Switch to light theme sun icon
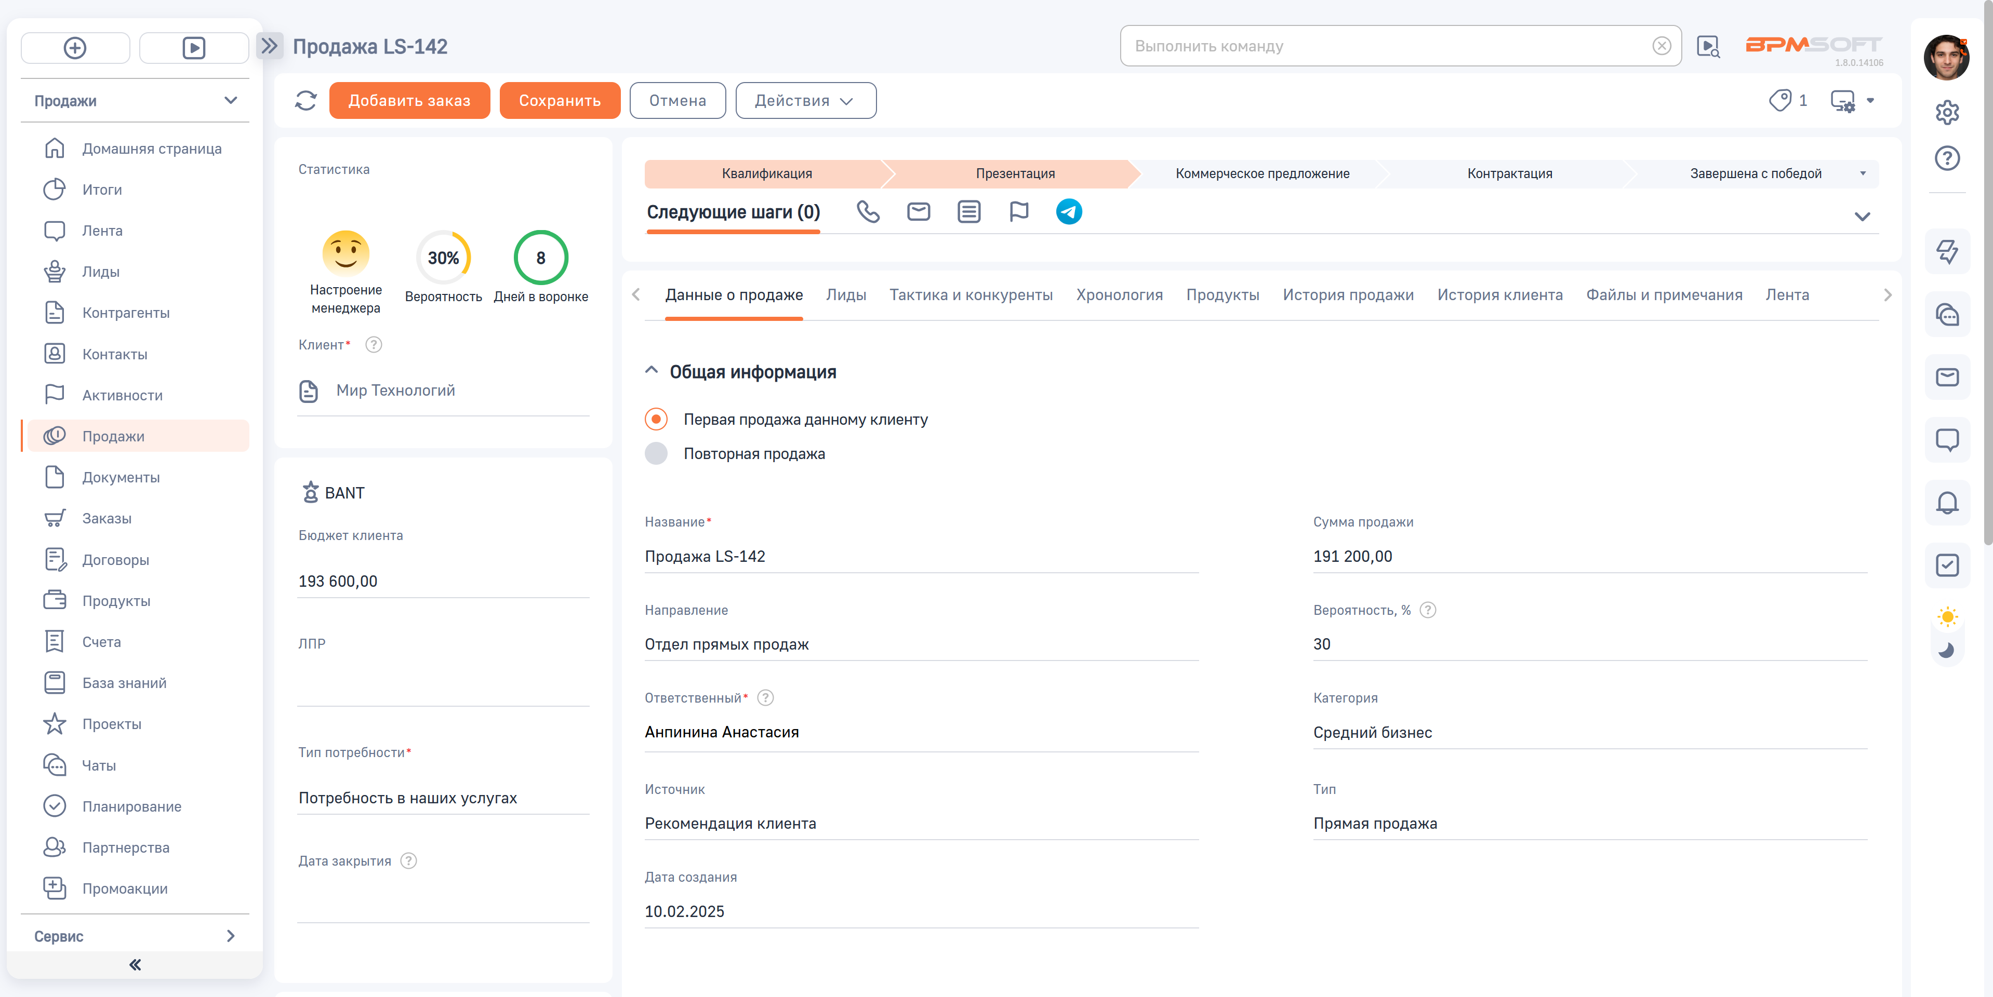 pos(1947,617)
